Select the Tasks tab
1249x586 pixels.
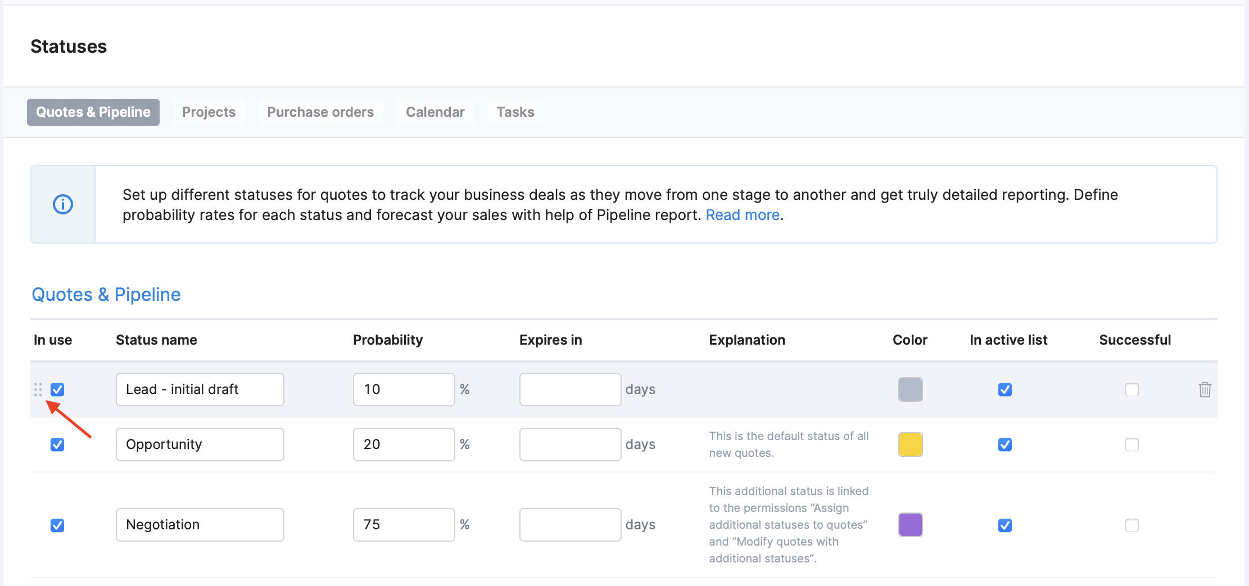tap(515, 112)
